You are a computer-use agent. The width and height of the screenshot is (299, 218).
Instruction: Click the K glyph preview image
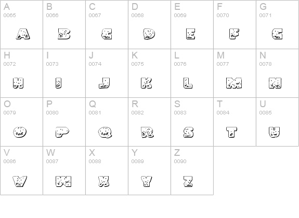[x=146, y=83]
